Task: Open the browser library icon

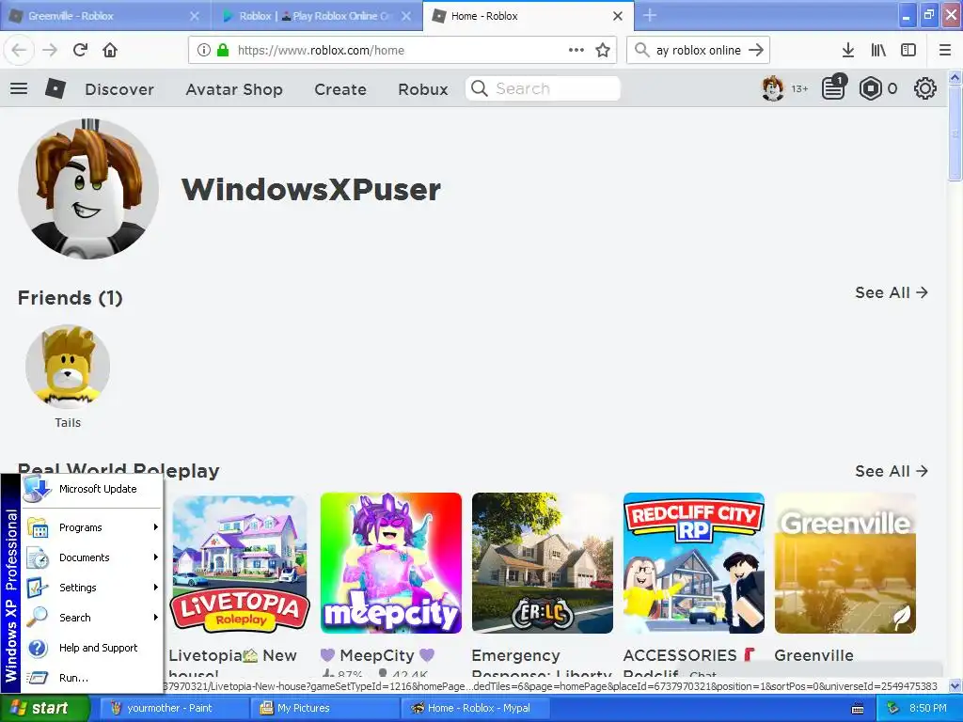Action: [x=878, y=50]
